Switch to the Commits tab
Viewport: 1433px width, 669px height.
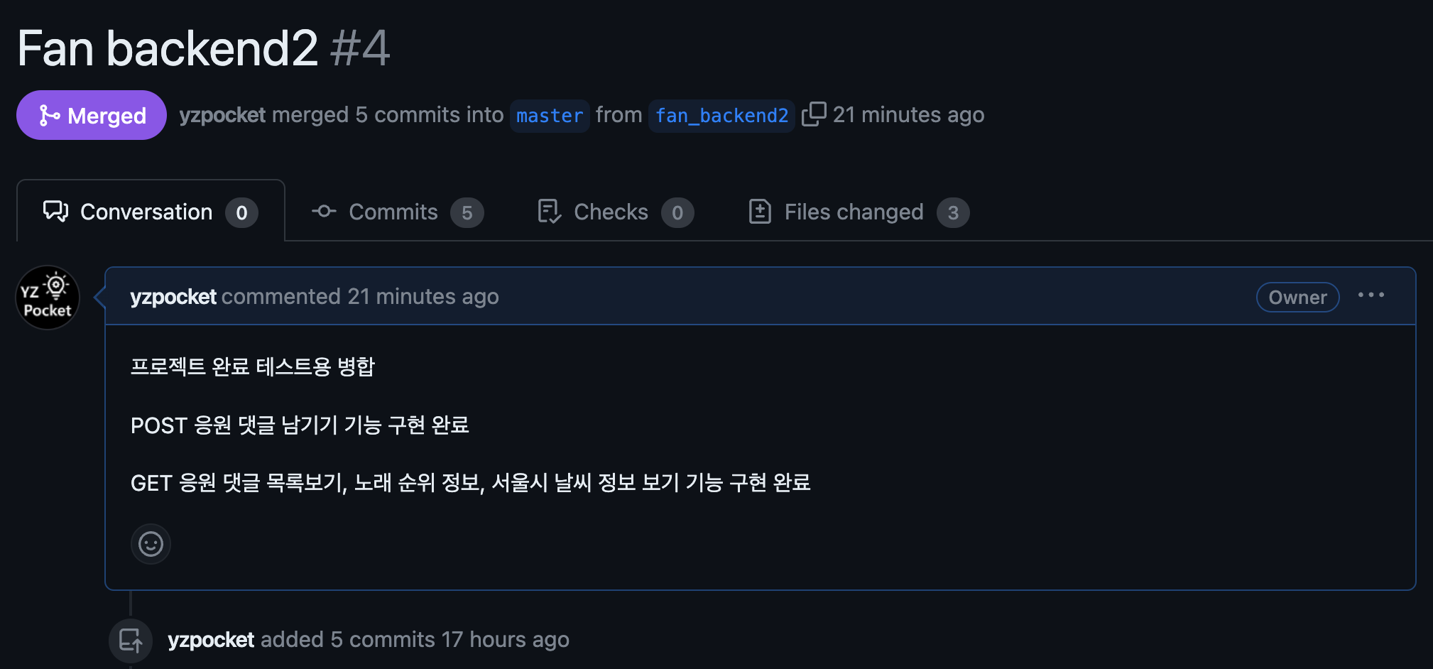point(398,212)
